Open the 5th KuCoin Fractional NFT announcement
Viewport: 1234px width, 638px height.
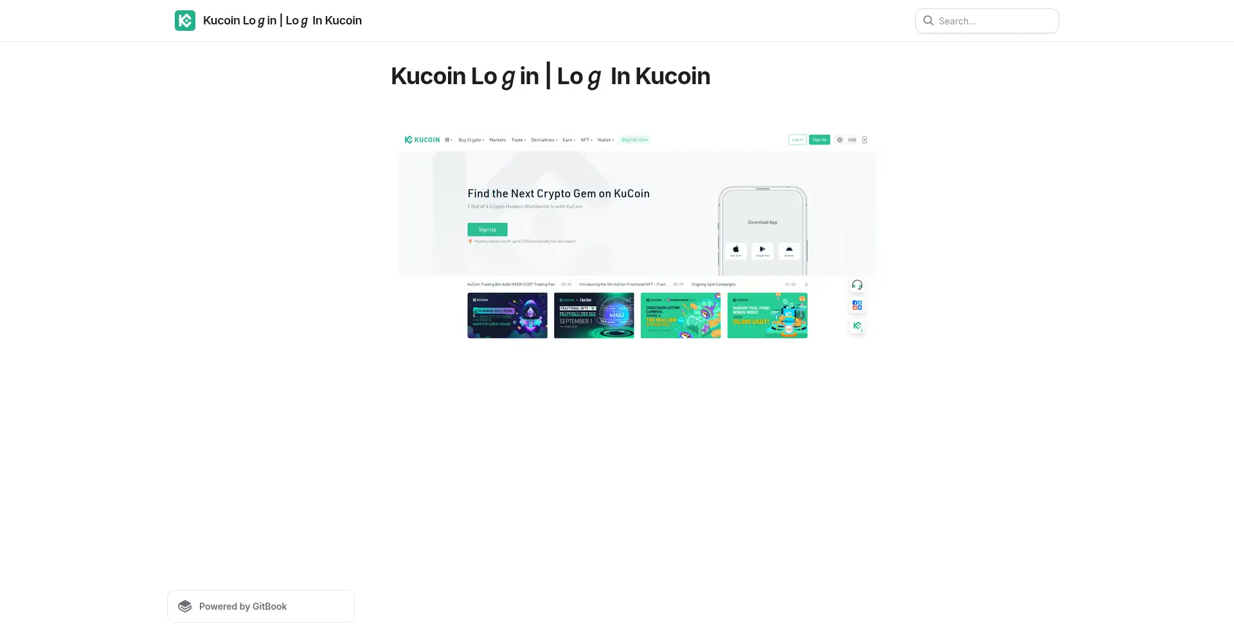point(623,284)
